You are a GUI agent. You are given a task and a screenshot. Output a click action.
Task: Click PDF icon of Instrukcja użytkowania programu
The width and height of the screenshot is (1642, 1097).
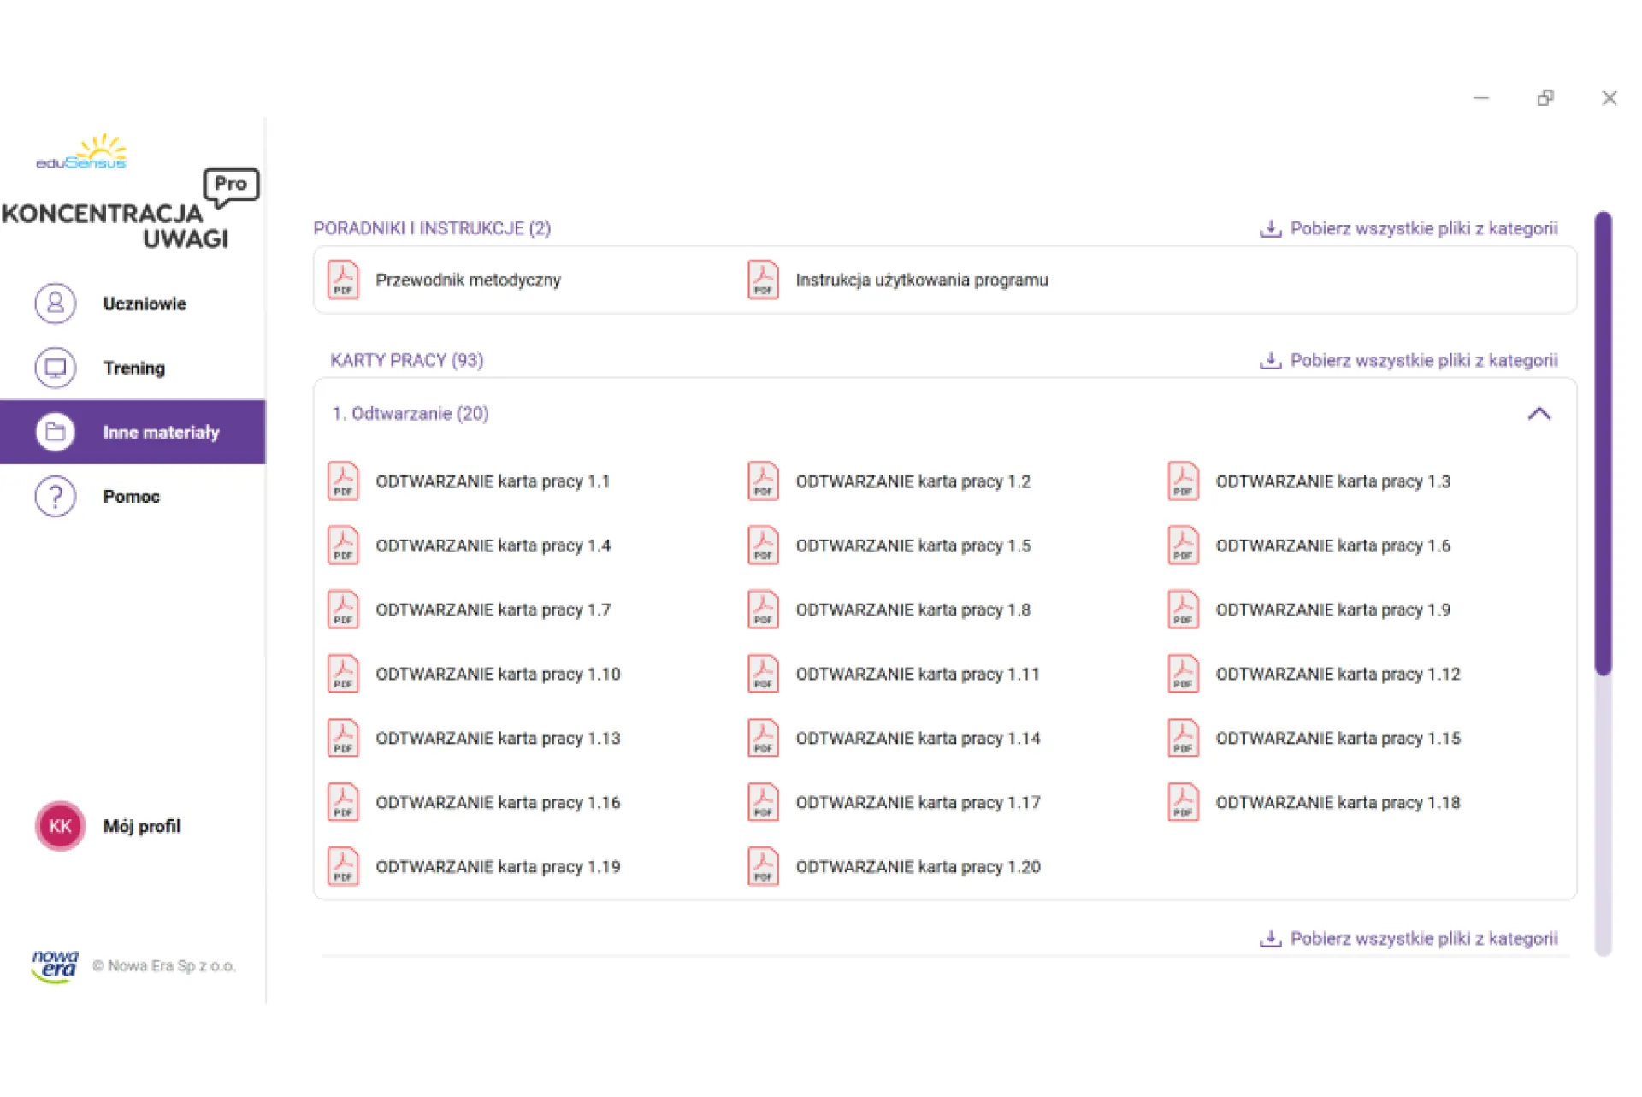763,280
